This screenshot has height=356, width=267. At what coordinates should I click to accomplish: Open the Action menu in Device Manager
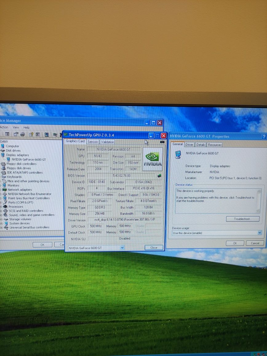(x=4, y=127)
